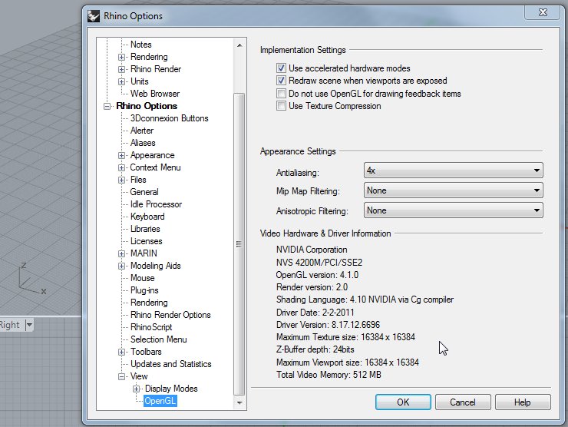Viewport: 568px width, 427px height.
Task: Collapse the Rhino Options tree node
Action: (x=107, y=106)
